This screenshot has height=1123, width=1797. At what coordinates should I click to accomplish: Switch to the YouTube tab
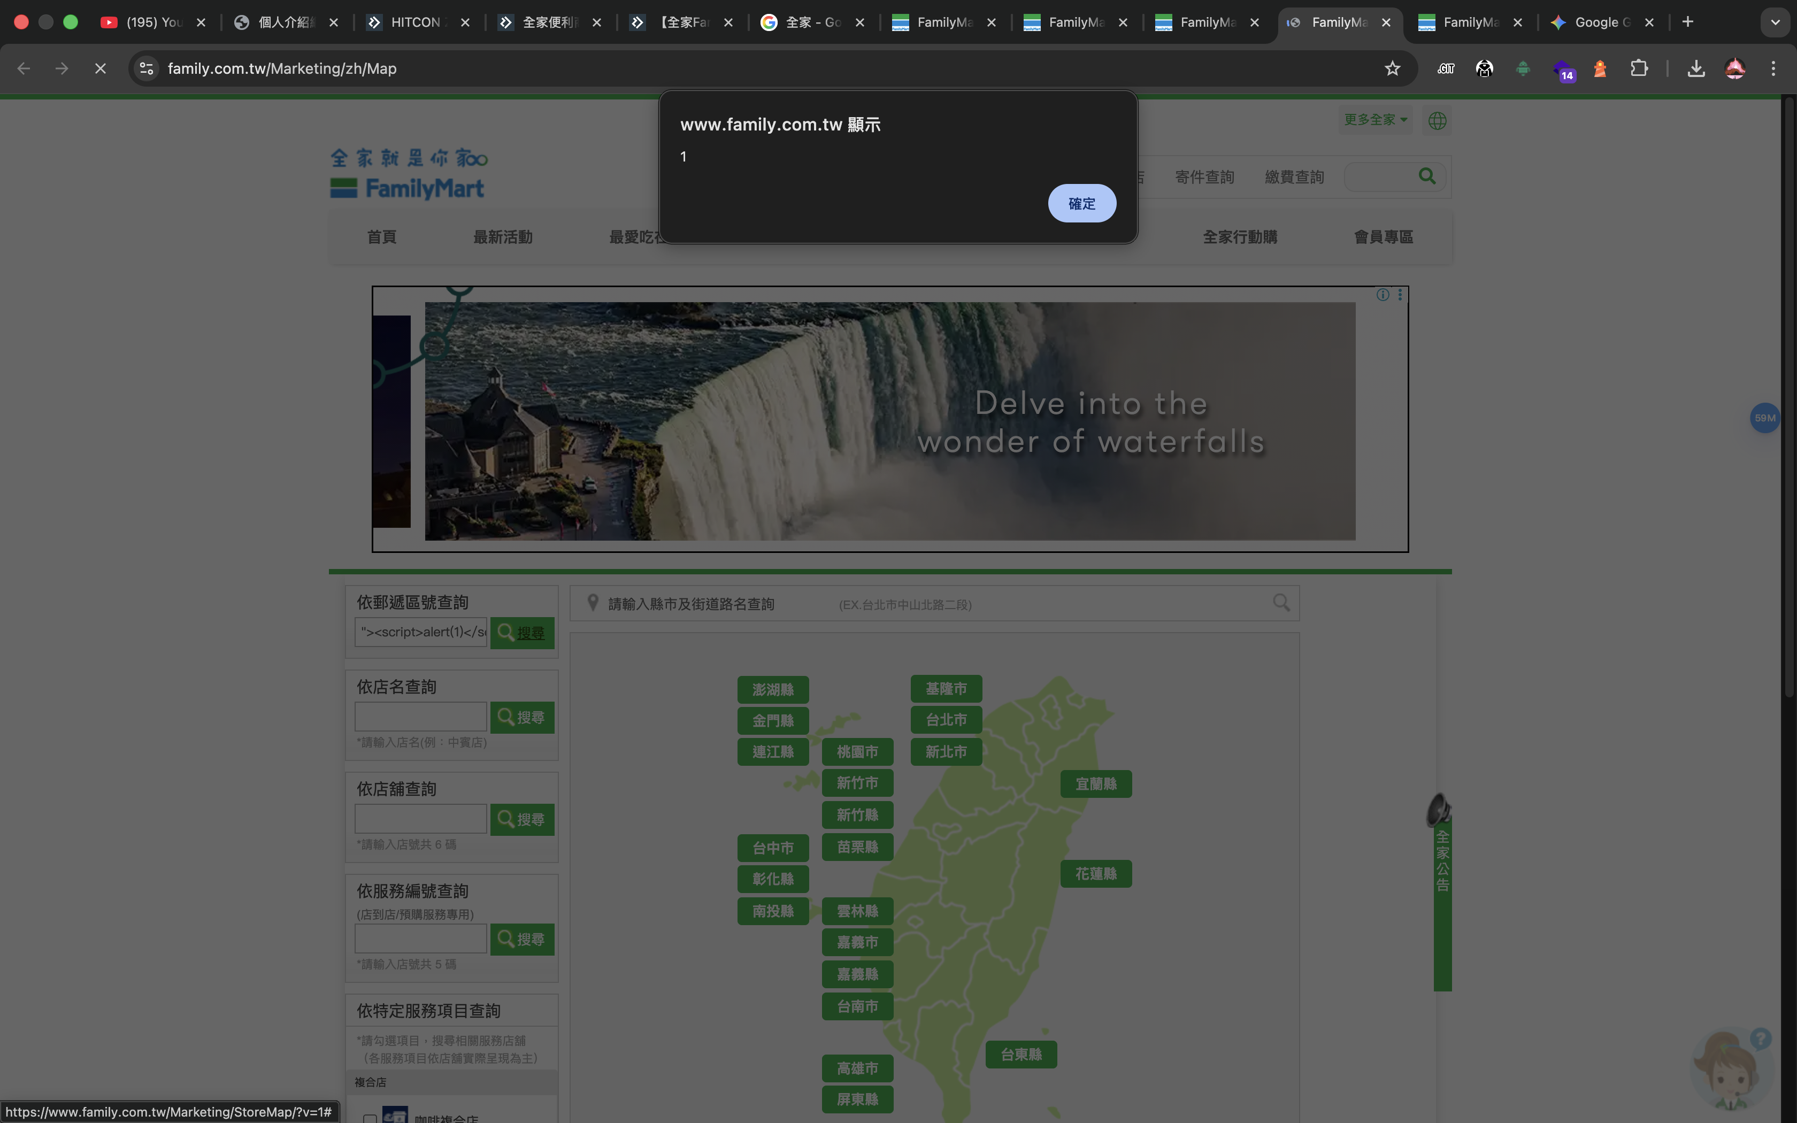click(x=152, y=22)
